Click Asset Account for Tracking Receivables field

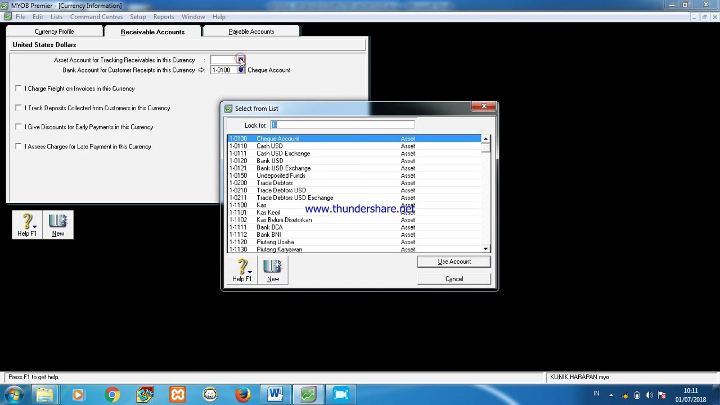tap(224, 60)
